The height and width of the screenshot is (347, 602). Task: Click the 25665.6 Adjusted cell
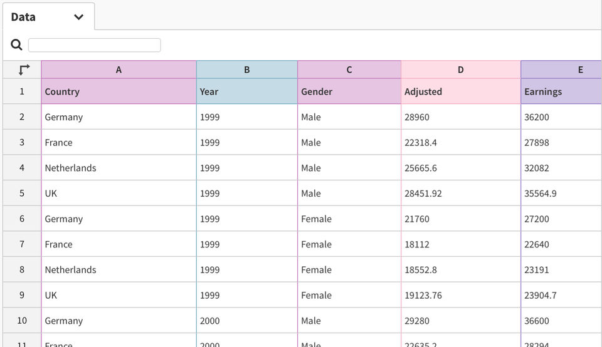point(461,168)
